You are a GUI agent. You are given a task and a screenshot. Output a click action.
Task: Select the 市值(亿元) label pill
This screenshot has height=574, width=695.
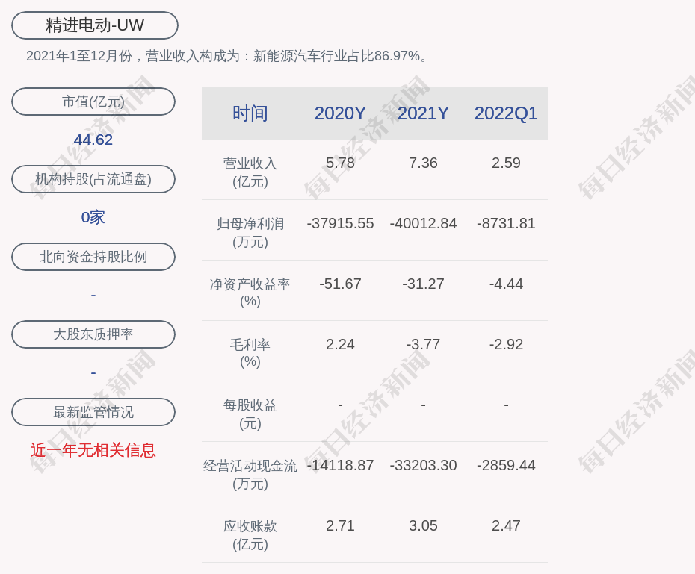[x=93, y=102]
